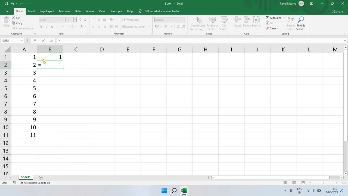Click Accessibility: Good to go status
This screenshot has width=348, height=196.
[x=35, y=183]
